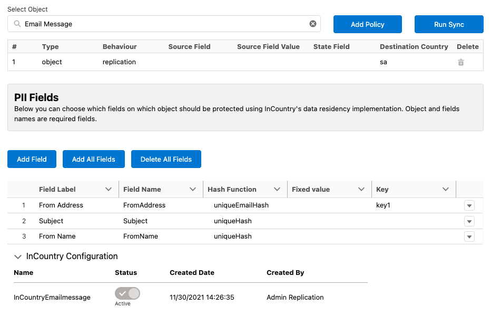Clear the Email Message object selection
The image size is (491, 316).
[313, 24]
